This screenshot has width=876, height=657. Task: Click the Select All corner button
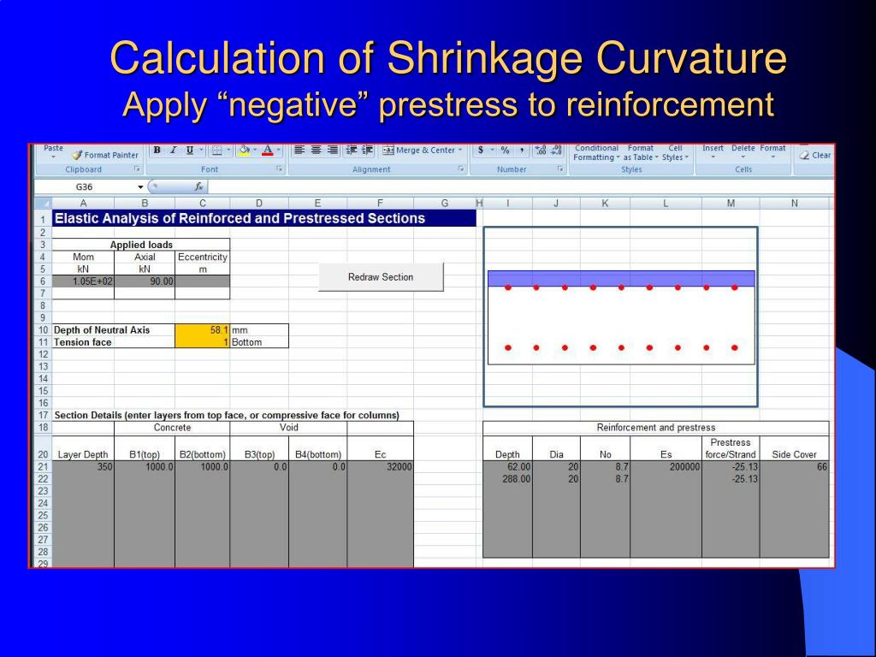(43, 204)
